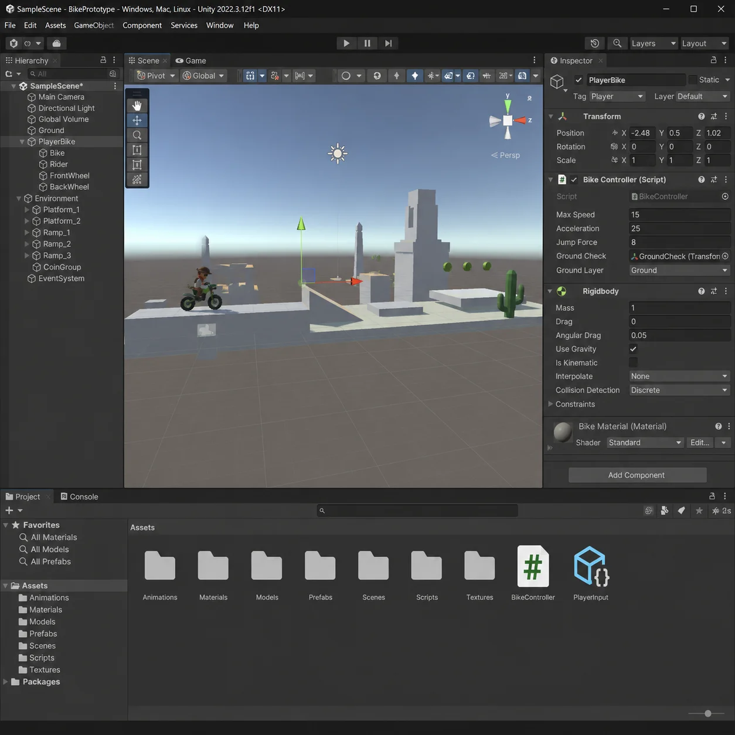
Task: Open the cloud services icon
Action: (56, 43)
